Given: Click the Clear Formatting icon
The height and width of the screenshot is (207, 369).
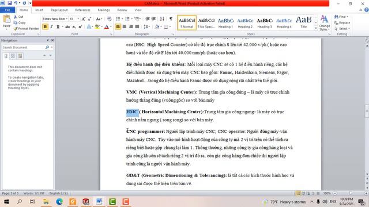Looking at the screenshot, I should pyautogui.click(x=109, y=19).
